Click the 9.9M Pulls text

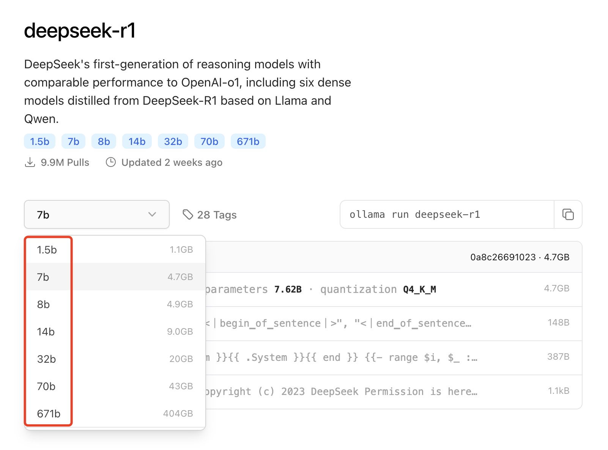(x=65, y=162)
